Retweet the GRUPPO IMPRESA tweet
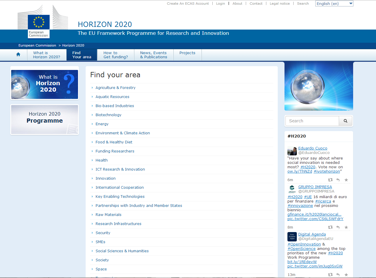Image resolution: width=376 pixels, height=278 pixels. click(x=330, y=227)
